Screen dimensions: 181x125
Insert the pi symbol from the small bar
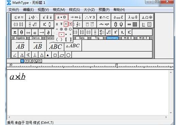[x=15, y=32]
